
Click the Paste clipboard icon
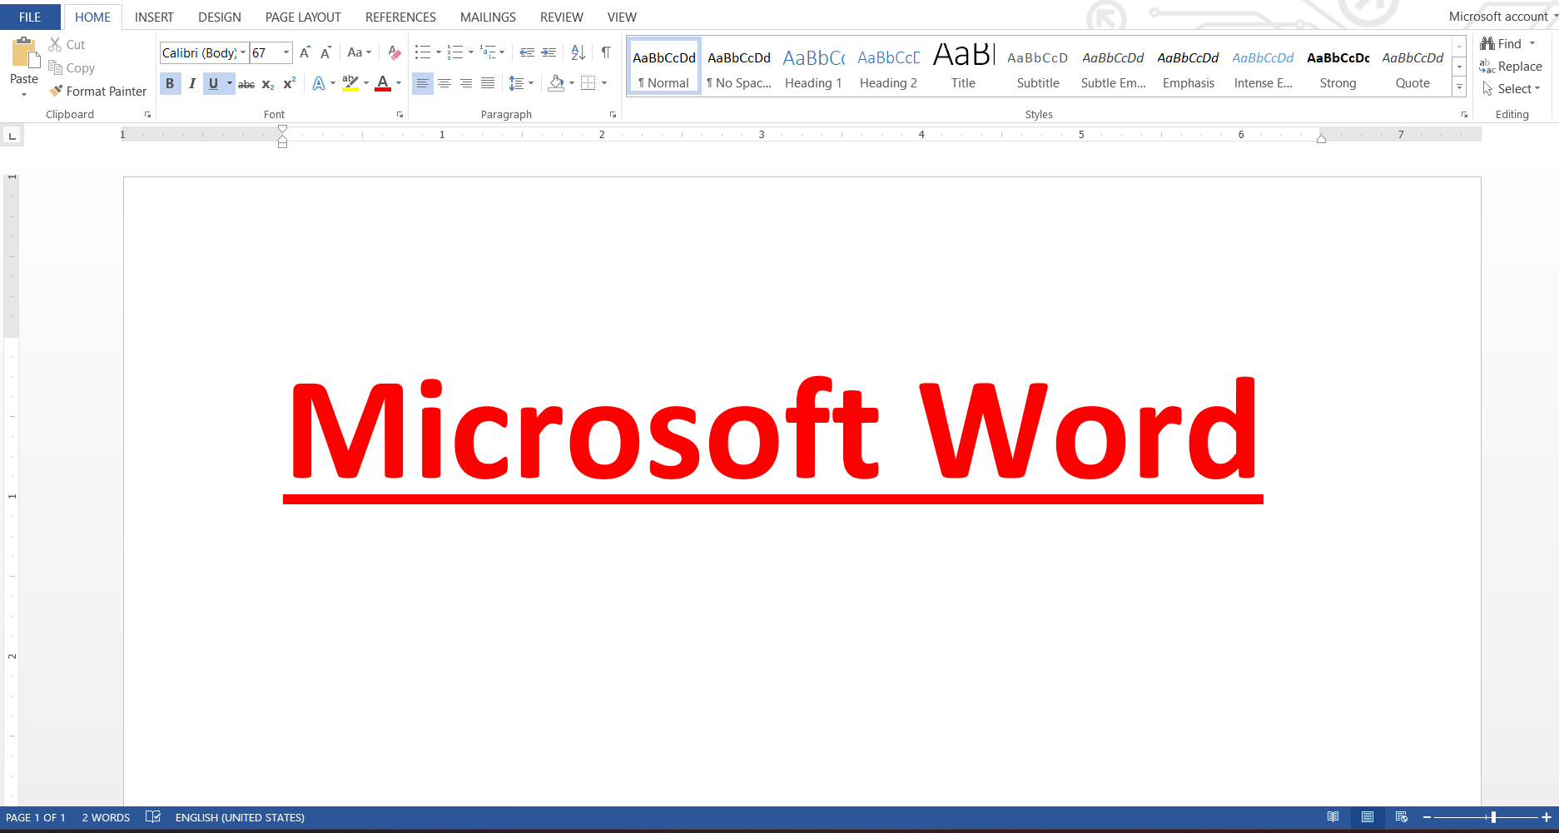coord(24,53)
